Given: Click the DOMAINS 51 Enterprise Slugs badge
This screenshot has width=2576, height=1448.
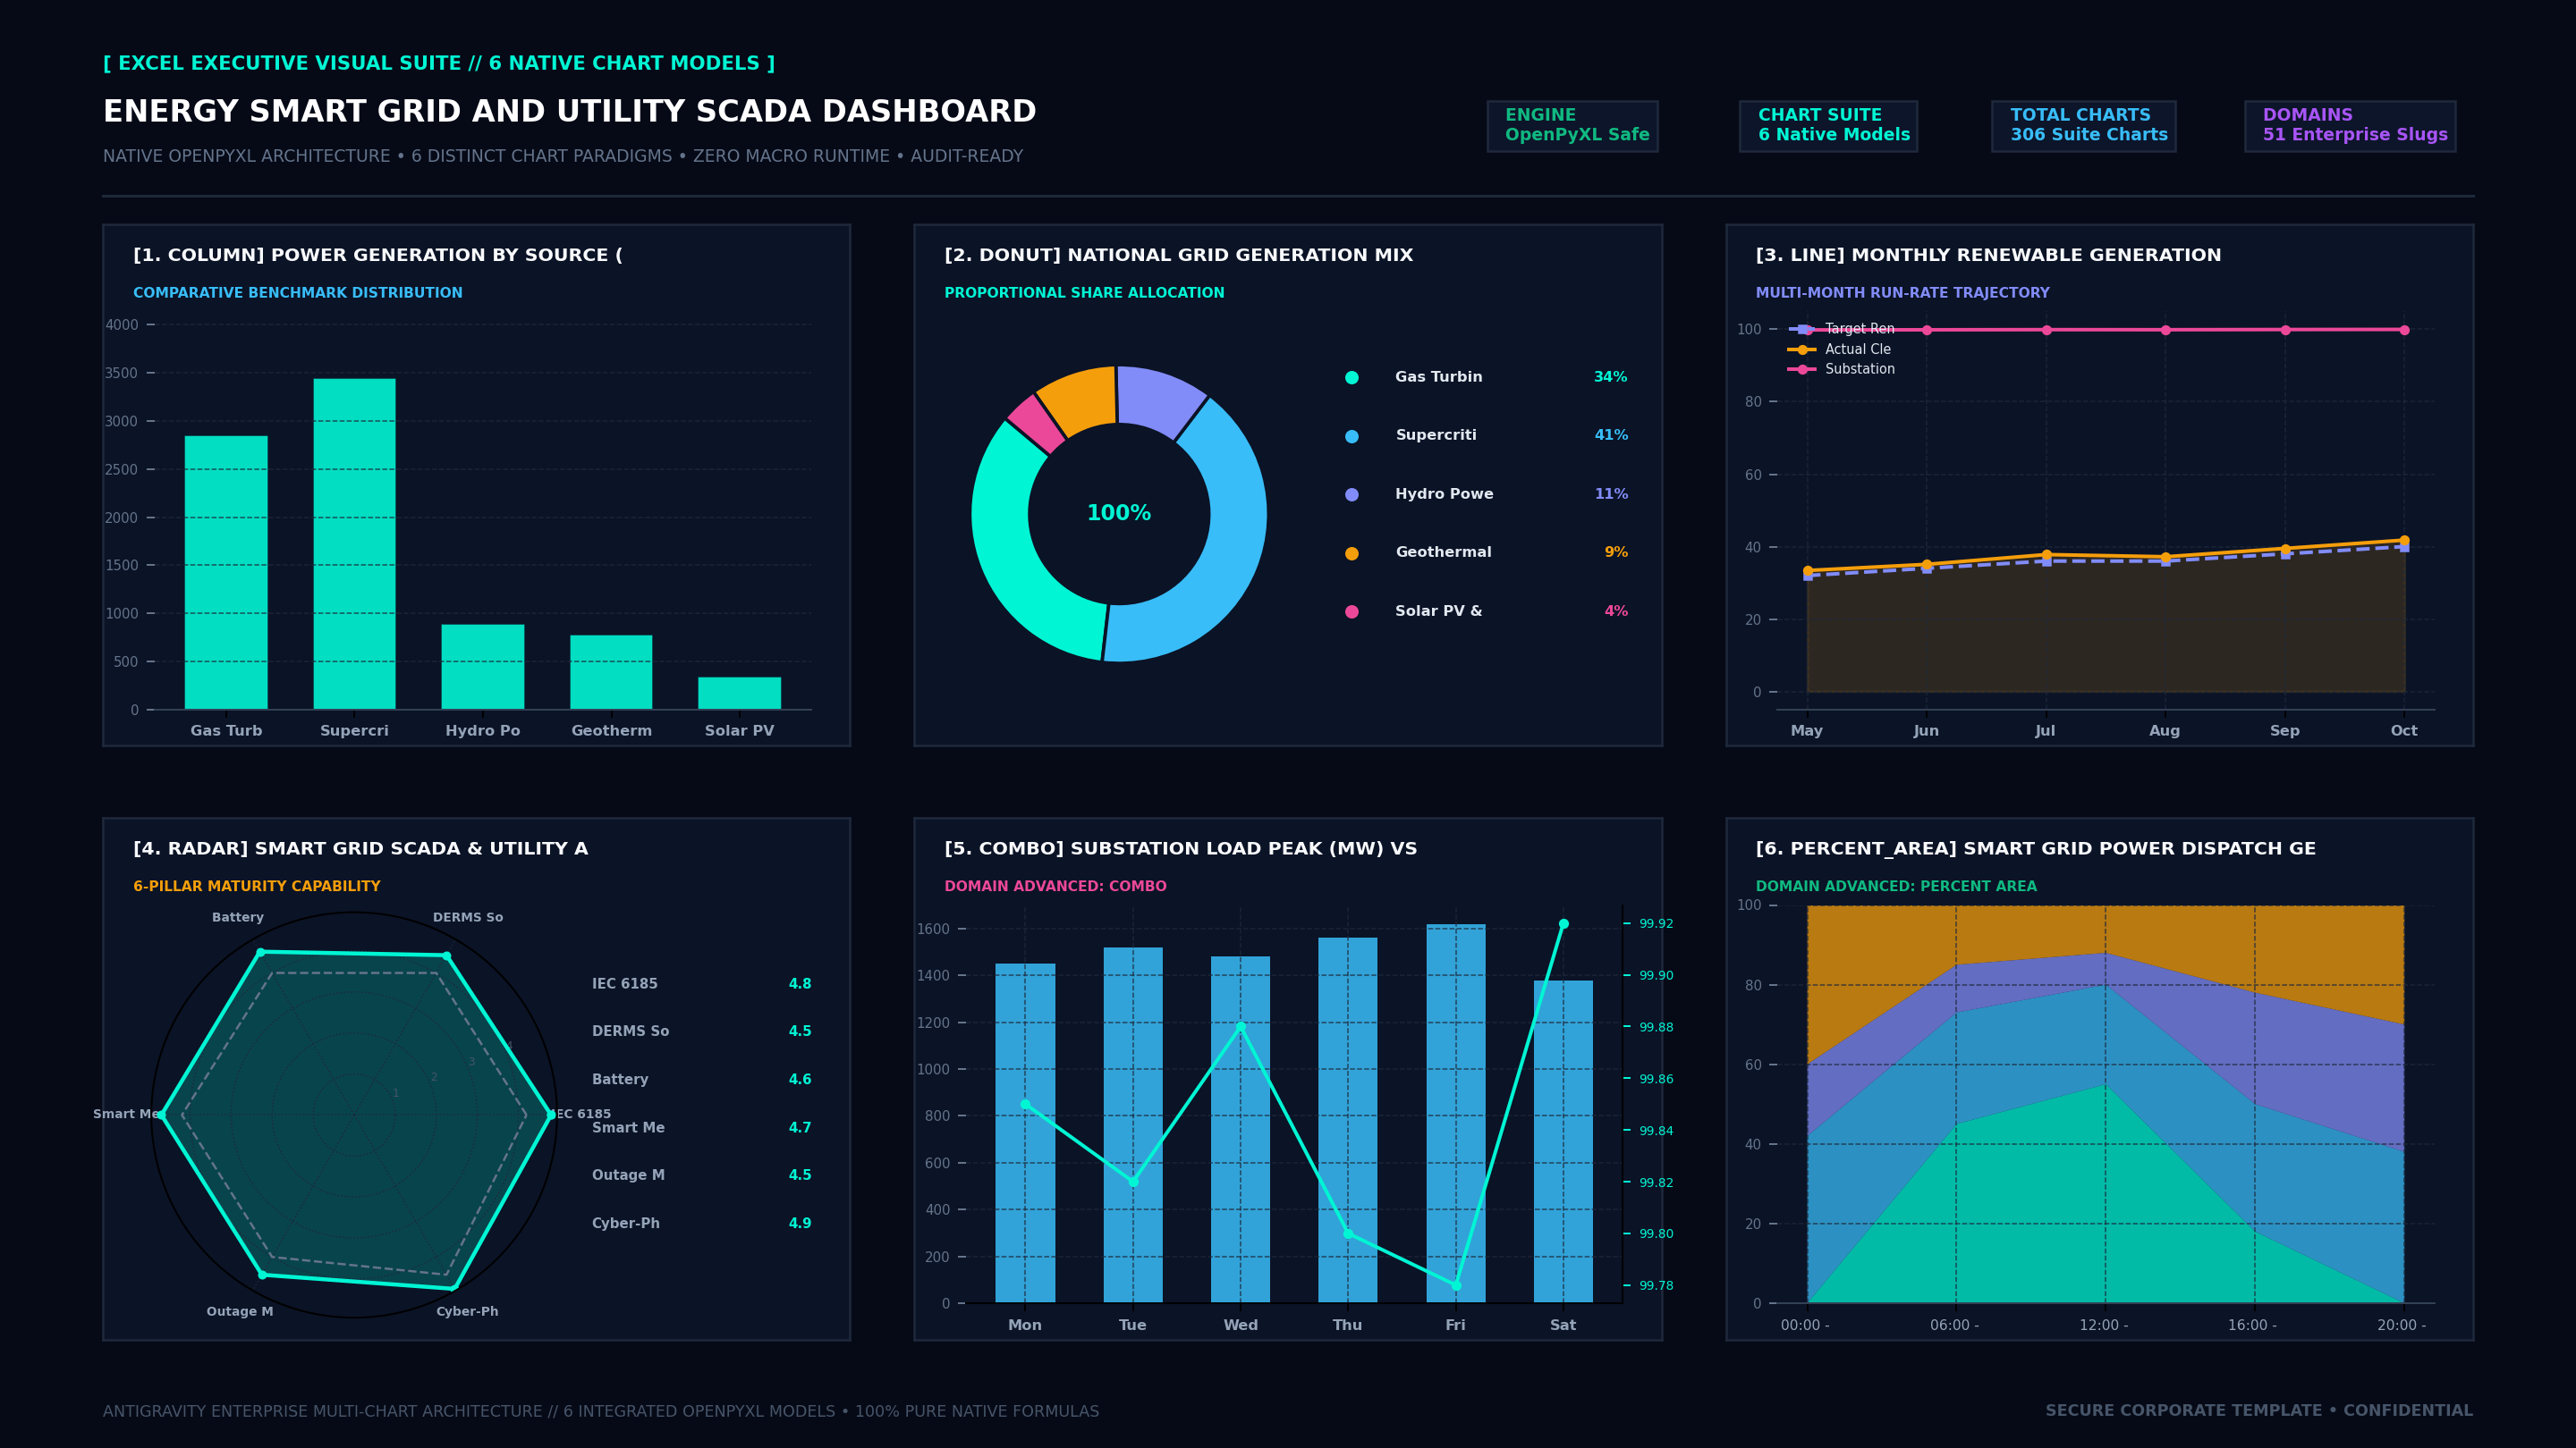Looking at the screenshot, I should (x=2350, y=126).
